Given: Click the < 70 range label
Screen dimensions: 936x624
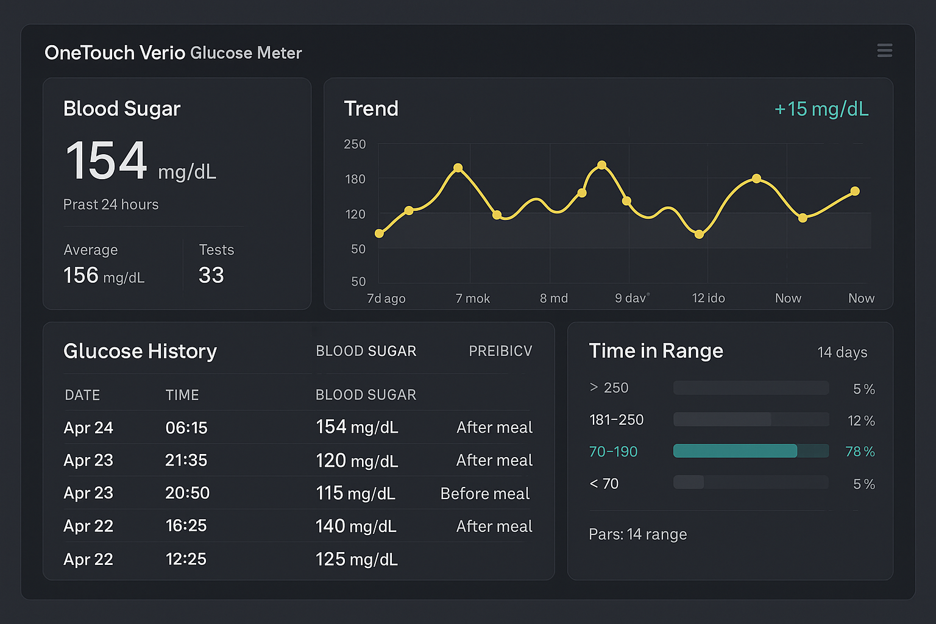Looking at the screenshot, I should 604,483.
